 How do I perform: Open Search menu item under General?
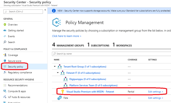(x=11, y=42)
